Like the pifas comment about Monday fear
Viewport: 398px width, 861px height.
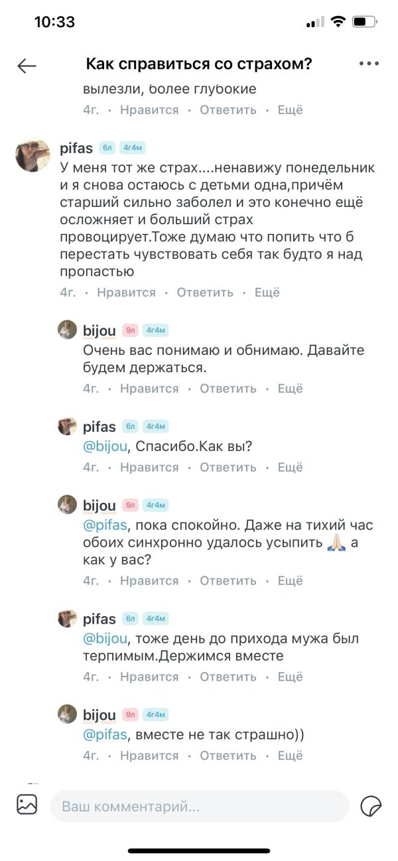pyautogui.click(x=126, y=293)
